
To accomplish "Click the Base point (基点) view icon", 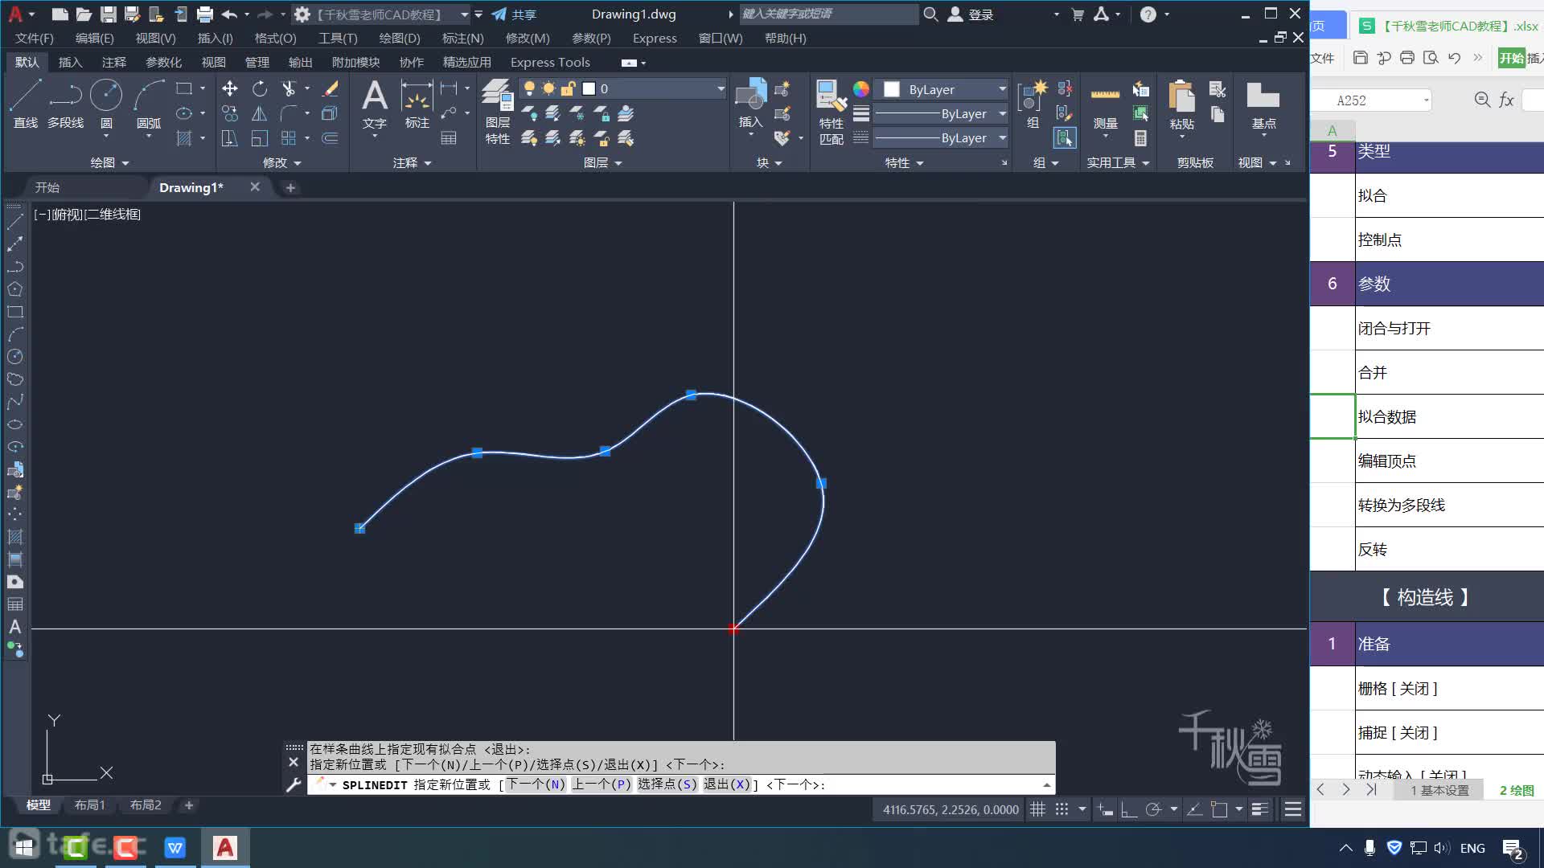I will (x=1263, y=104).
